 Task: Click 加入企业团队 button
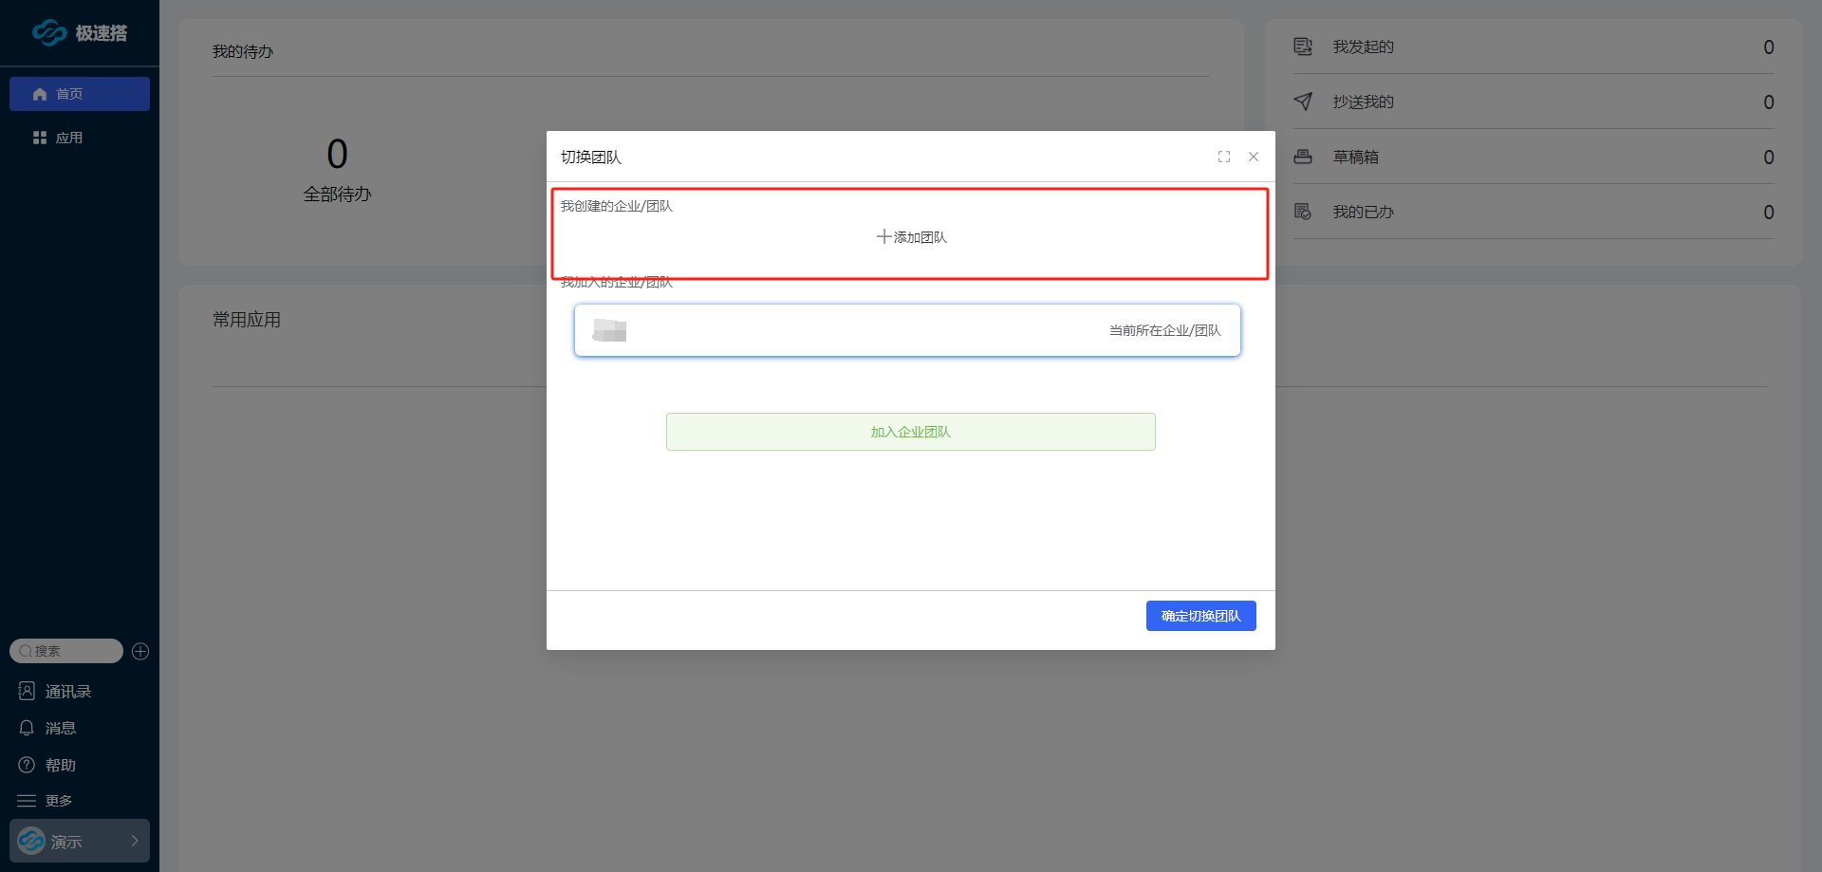(x=910, y=432)
